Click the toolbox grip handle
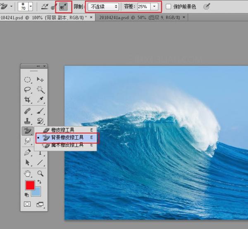Image resolution: width=248 pixels, height=229 pixels. click(34, 71)
